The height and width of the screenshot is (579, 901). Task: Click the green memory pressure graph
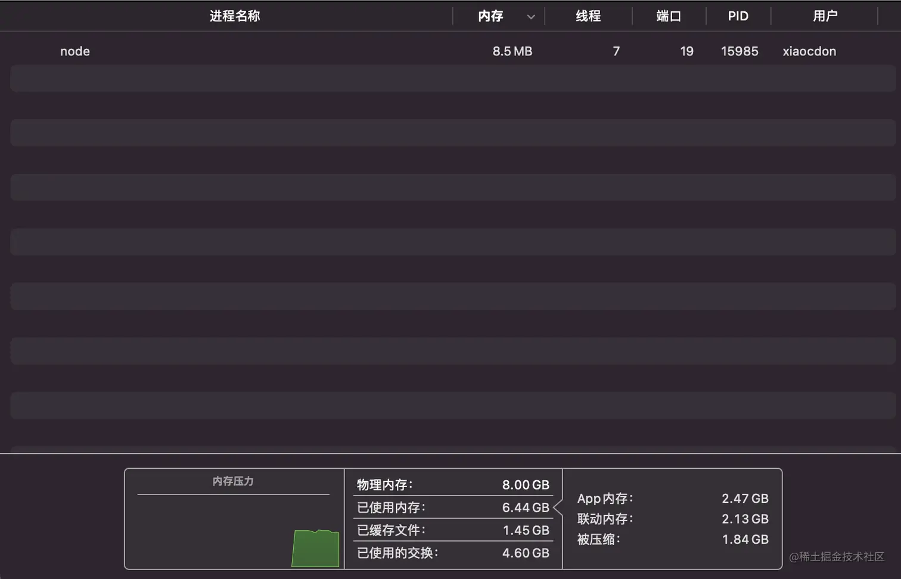click(x=315, y=548)
